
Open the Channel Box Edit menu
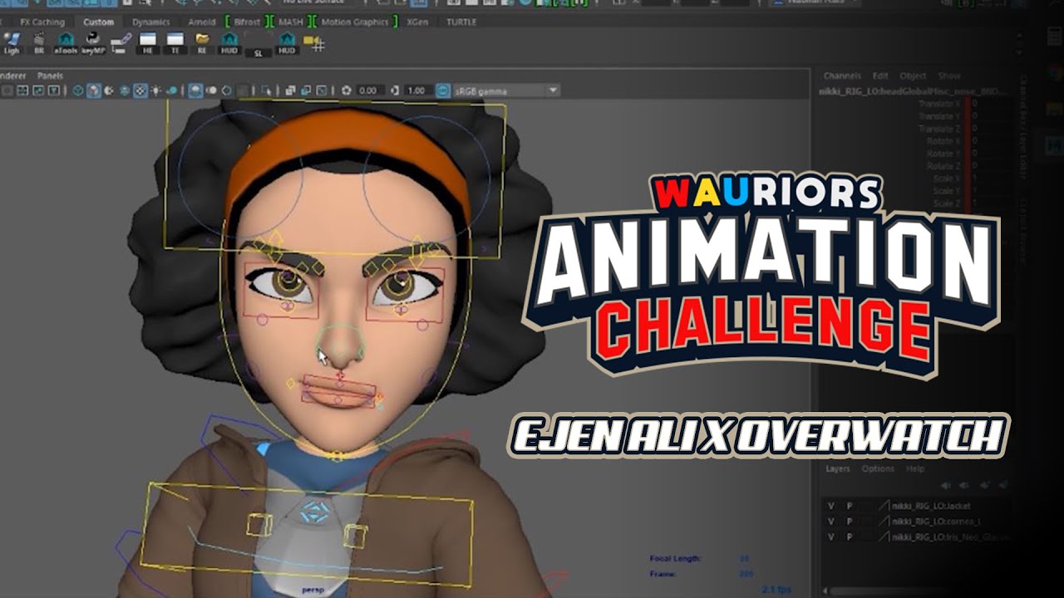(x=880, y=76)
